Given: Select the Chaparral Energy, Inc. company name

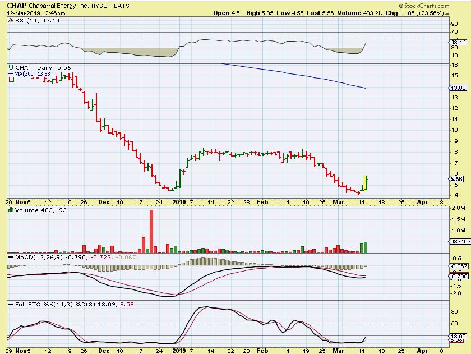Looking at the screenshot, I should (58, 6).
